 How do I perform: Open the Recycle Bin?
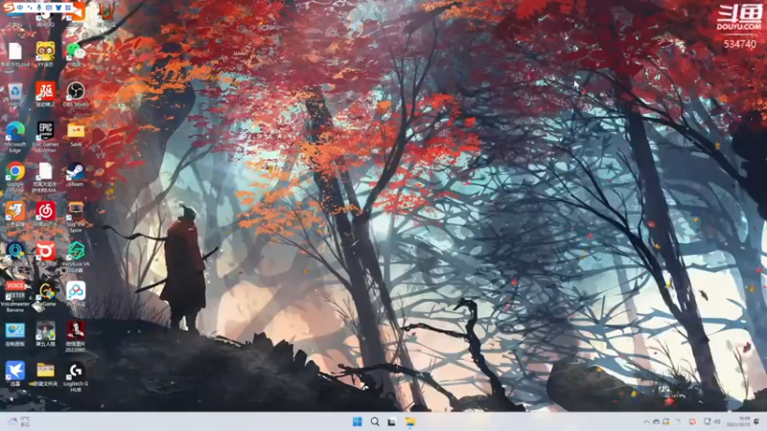(x=14, y=91)
